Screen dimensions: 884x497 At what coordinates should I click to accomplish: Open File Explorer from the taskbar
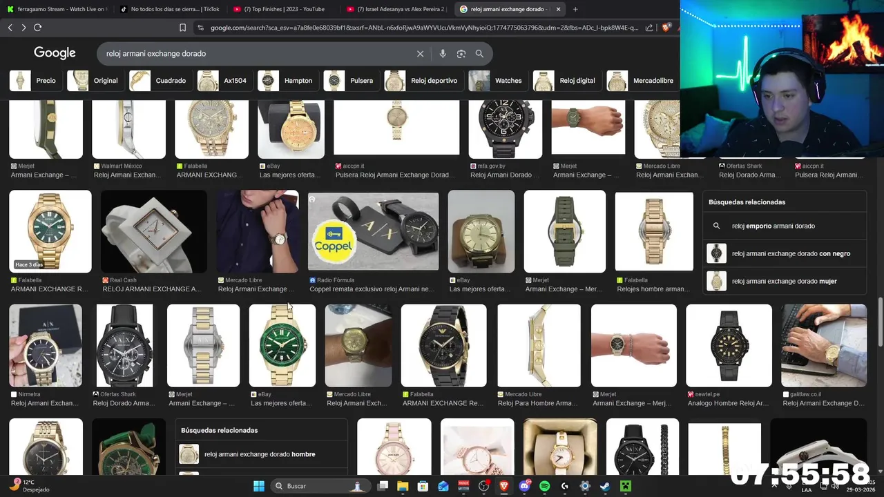[x=403, y=486]
